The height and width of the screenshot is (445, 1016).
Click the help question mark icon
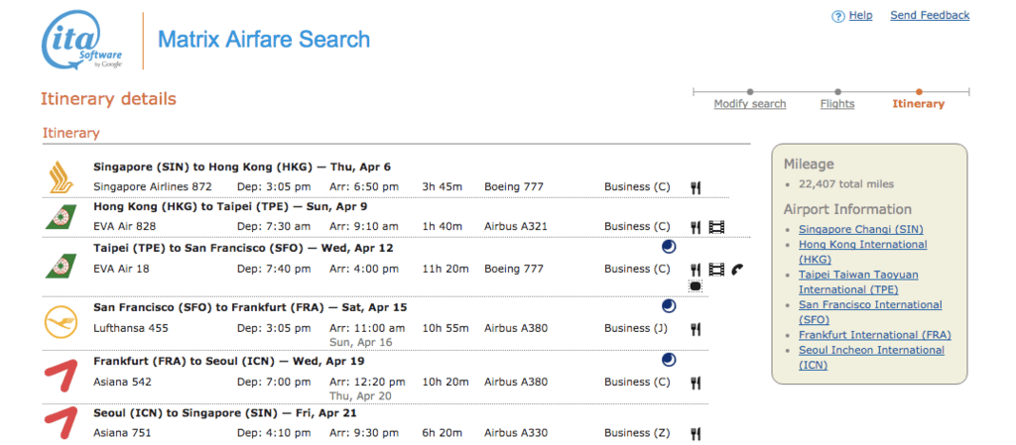pyautogui.click(x=838, y=16)
